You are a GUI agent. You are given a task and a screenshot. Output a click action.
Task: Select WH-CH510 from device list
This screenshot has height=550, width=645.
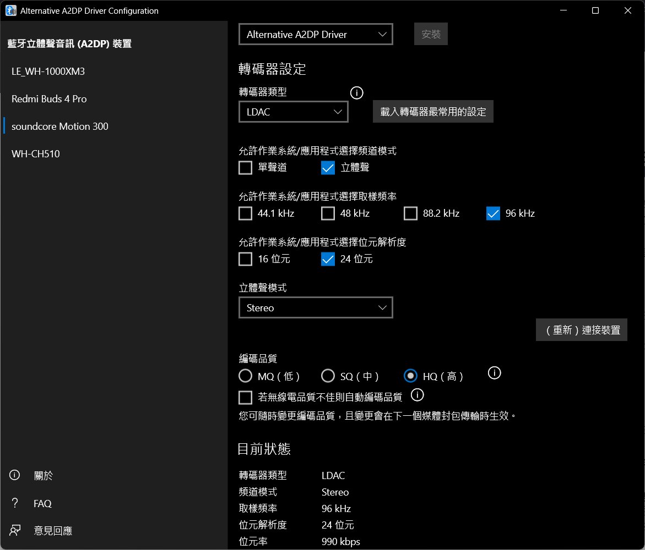pos(35,154)
